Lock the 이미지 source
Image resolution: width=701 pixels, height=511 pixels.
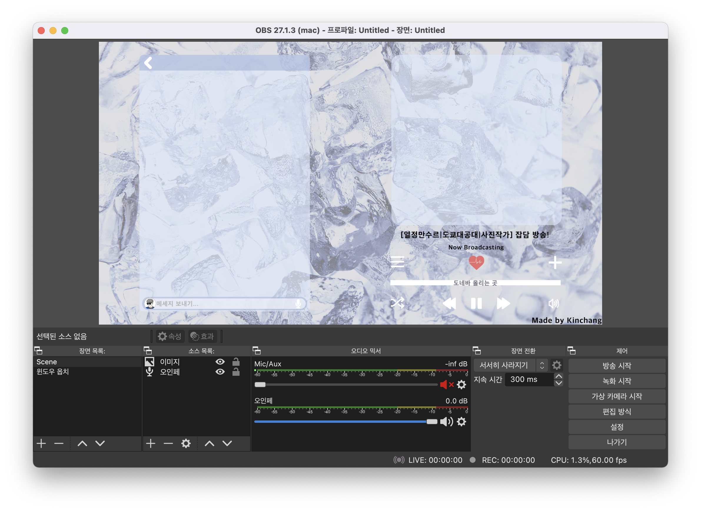click(x=236, y=362)
